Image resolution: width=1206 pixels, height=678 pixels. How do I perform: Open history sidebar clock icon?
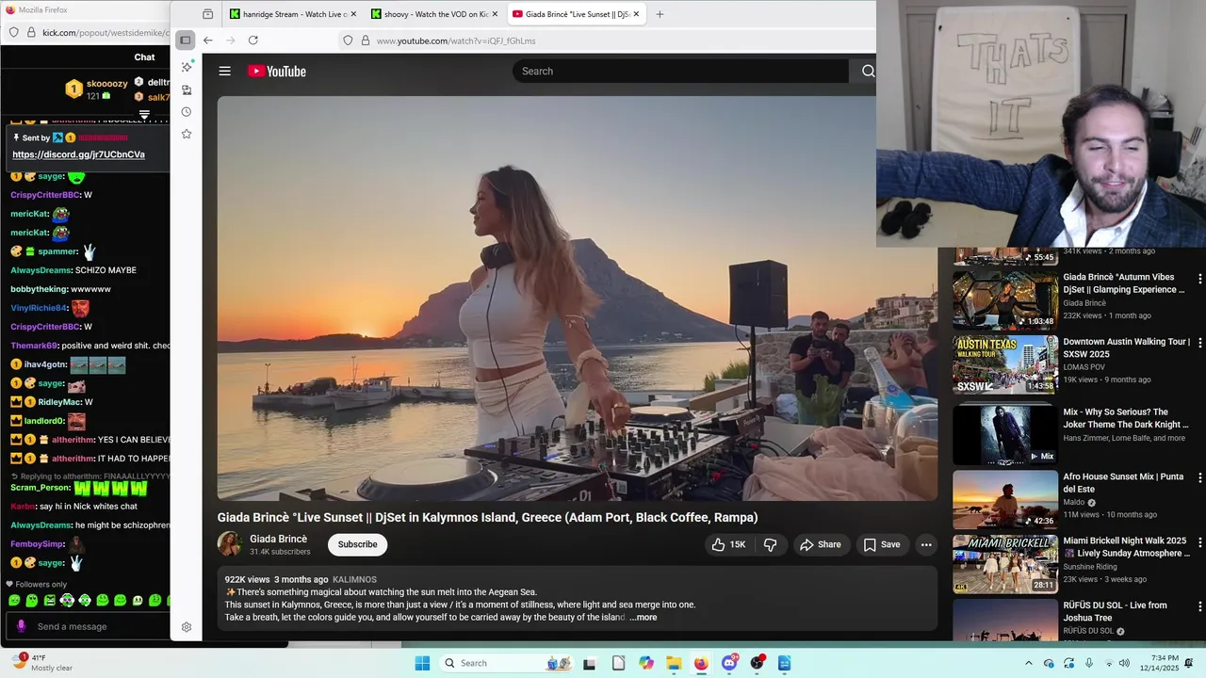(x=187, y=112)
